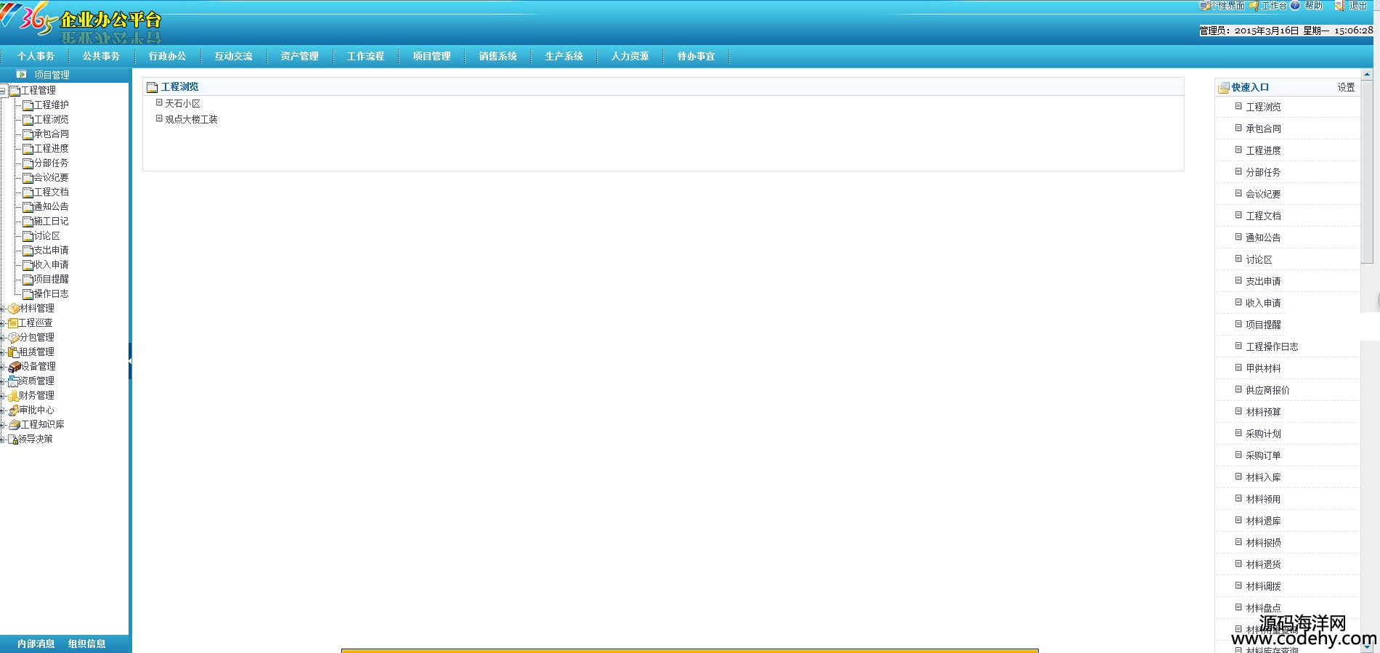Click the 设备管理 truck icon
Image resolution: width=1380 pixels, height=653 pixels.
tap(15, 367)
